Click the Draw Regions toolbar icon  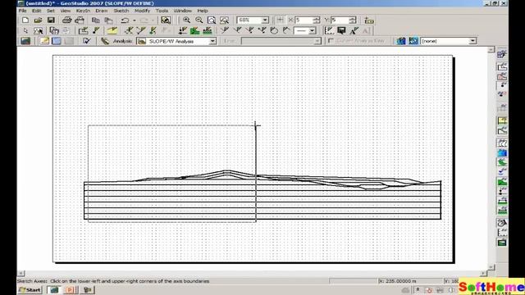coord(83,31)
